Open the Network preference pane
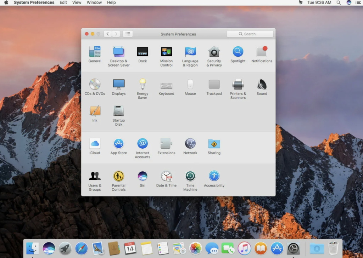This screenshot has height=258, width=363. pyautogui.click(x=190, y=146)
